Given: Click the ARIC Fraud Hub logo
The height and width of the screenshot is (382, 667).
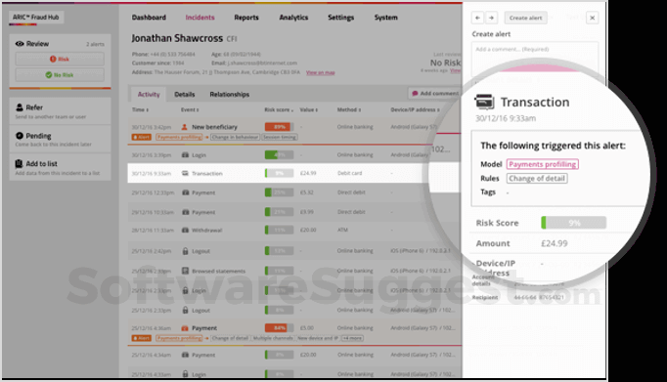Looking at the screenshot, I should 36,18.
